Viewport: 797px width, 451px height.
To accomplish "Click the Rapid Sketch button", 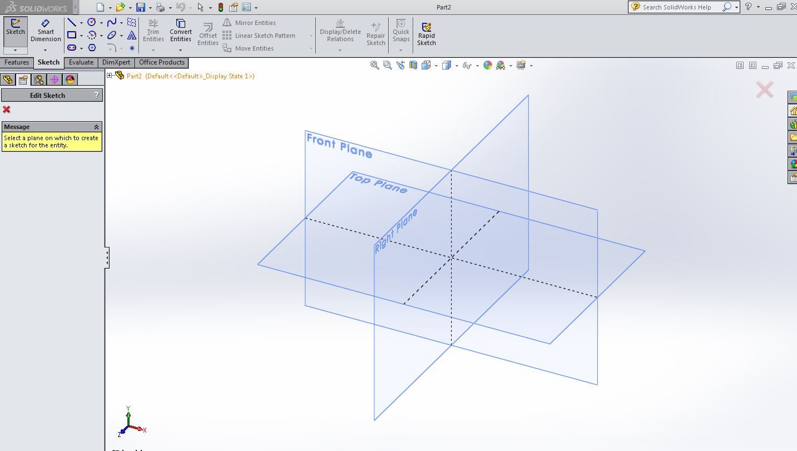I will click(x=426, y=32).
